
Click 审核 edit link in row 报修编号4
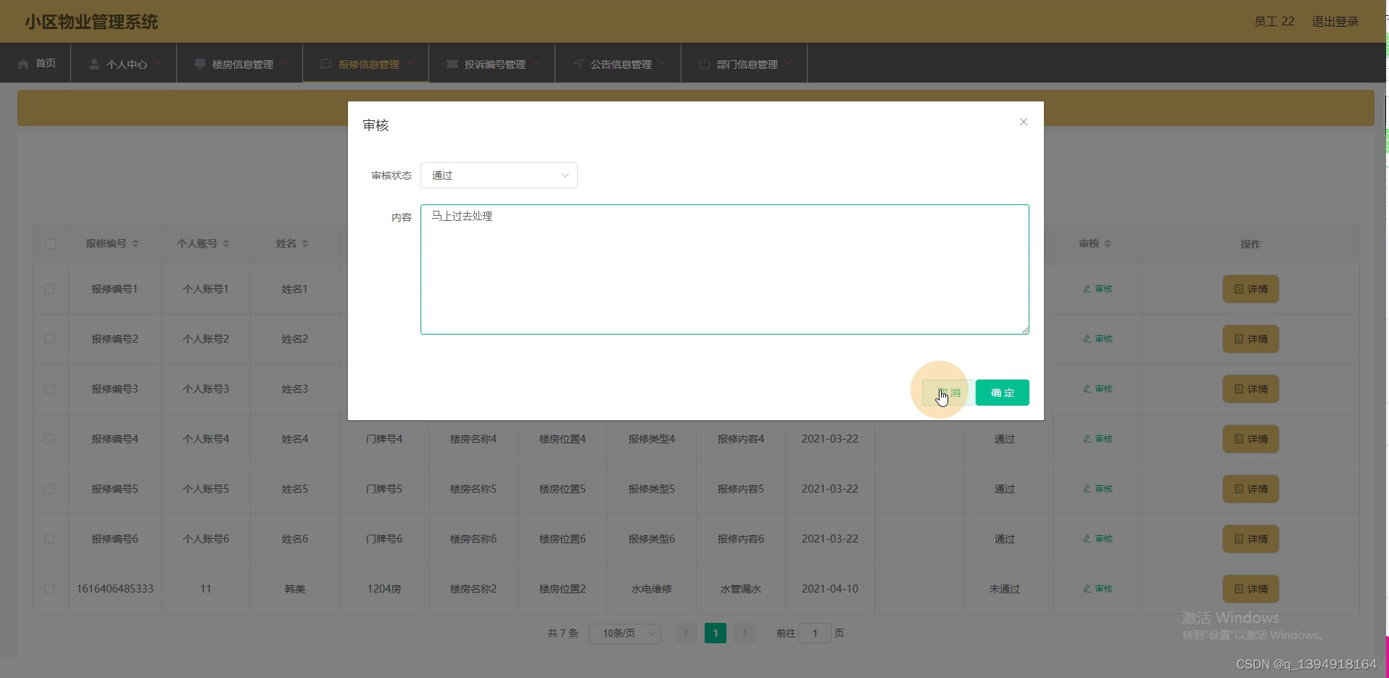[x=1098, y=439]
